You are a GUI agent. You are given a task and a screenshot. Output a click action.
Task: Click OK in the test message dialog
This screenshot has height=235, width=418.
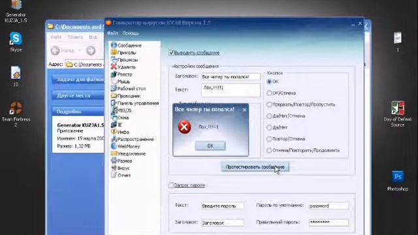[x=210, y=146]
